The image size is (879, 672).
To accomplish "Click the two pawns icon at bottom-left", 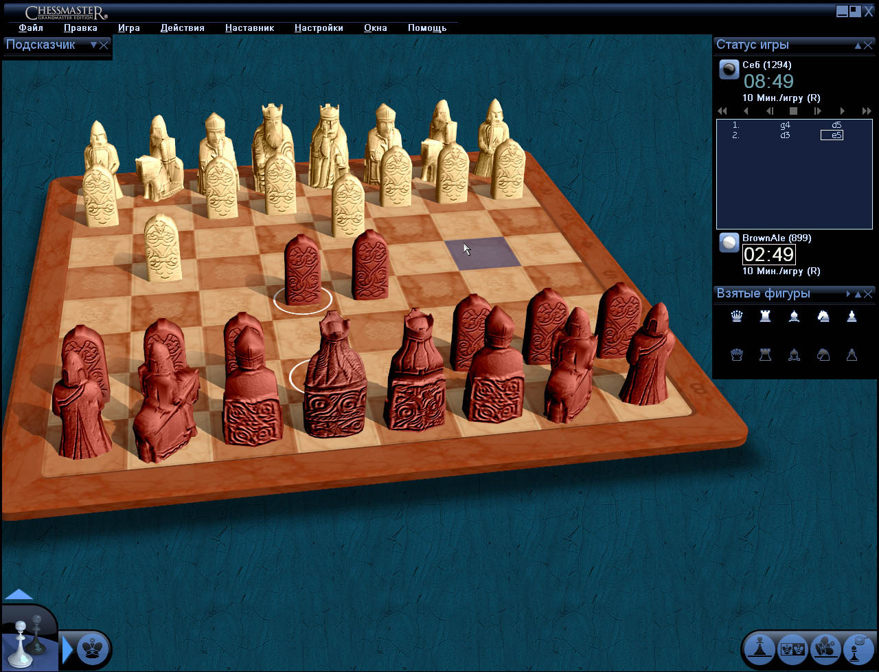I will (29, 640).
